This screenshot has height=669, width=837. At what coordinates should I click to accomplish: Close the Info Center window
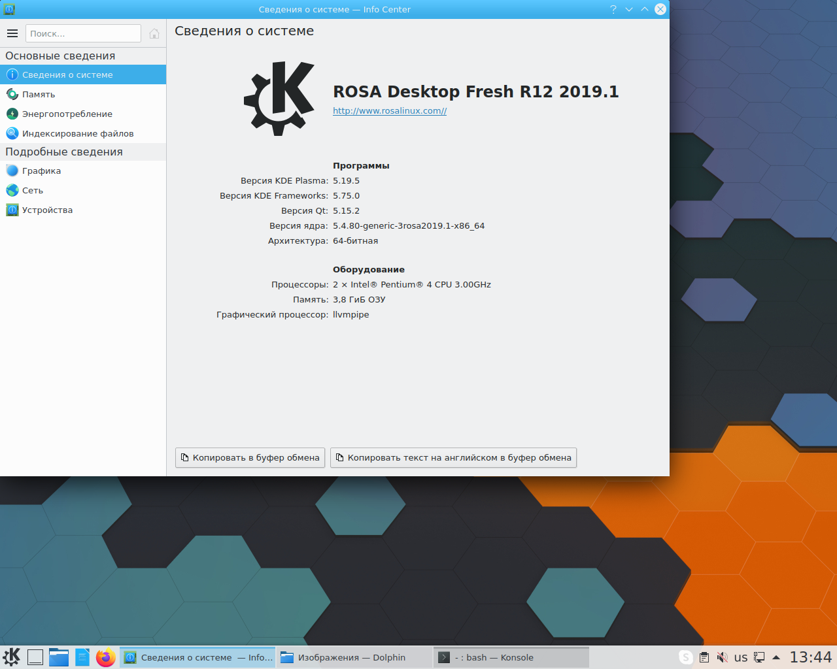pos(660,9)
